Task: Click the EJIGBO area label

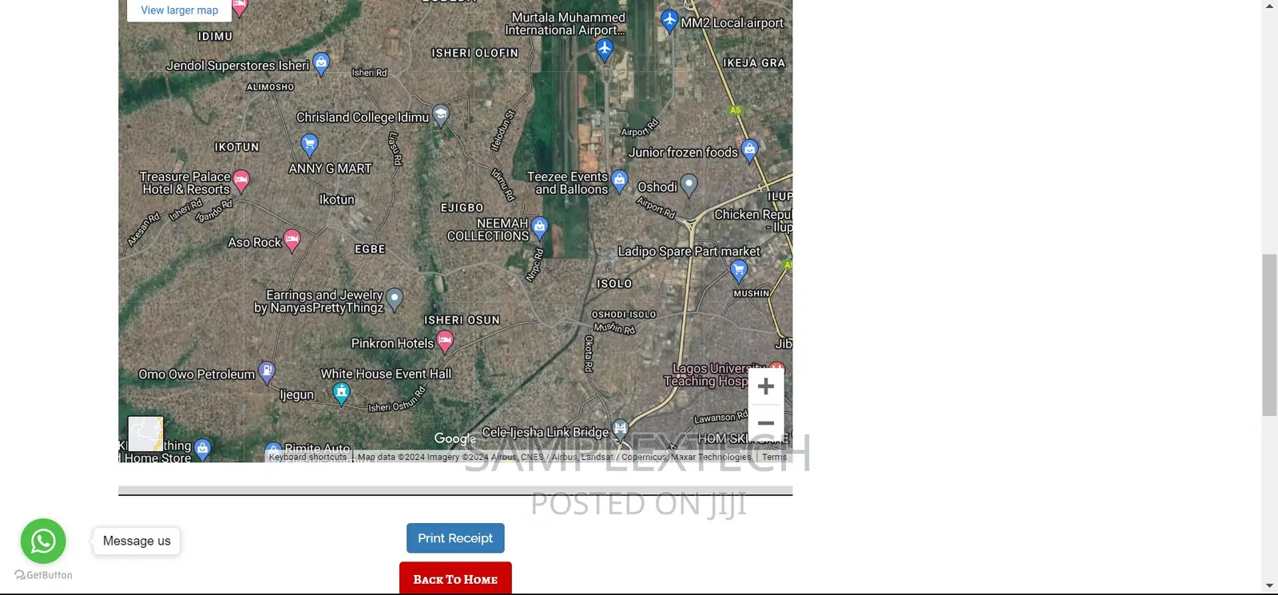Action: tap(462, 208)
